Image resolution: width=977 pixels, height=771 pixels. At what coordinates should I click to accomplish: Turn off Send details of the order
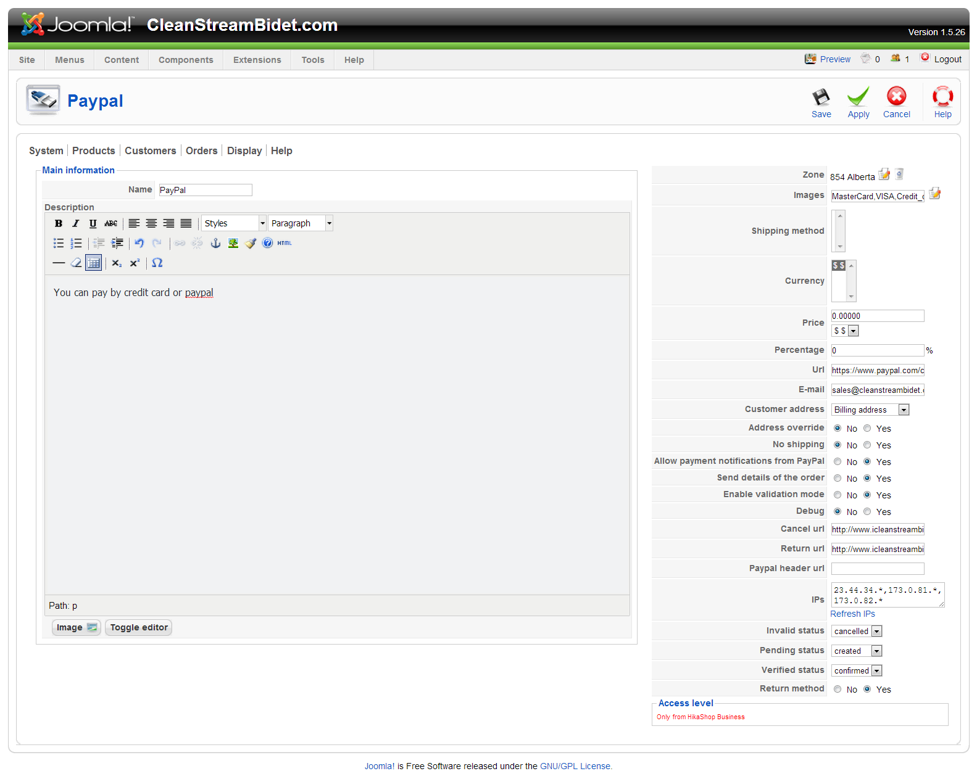point(838,478)
